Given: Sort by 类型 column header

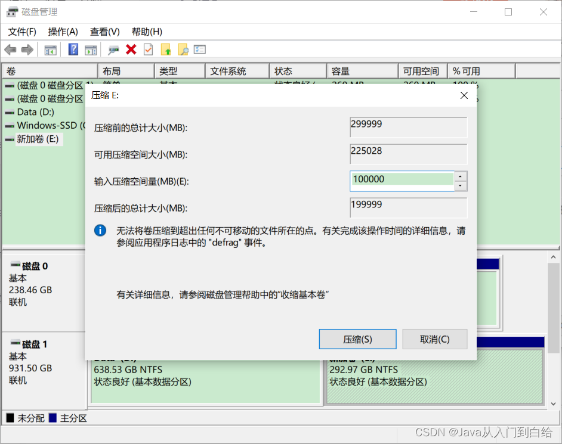Looking at the screenshot, I should coord(180,72).
